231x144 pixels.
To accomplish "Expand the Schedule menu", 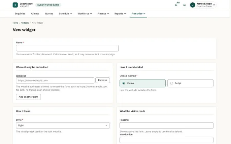I will (65, 14).
